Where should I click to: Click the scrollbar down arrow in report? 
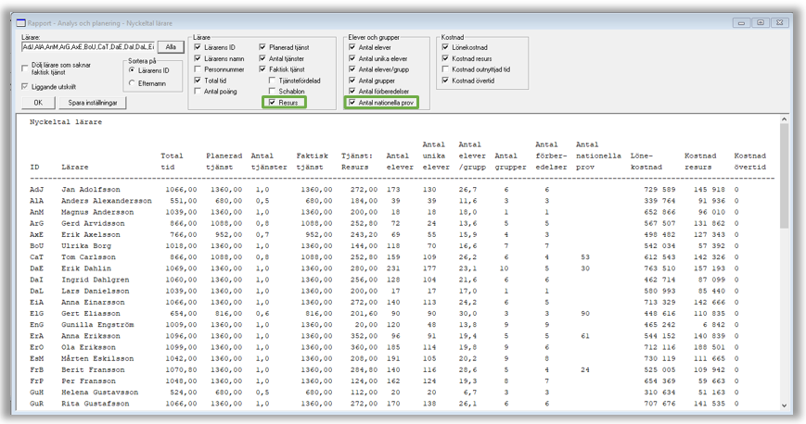coord(784,405)
